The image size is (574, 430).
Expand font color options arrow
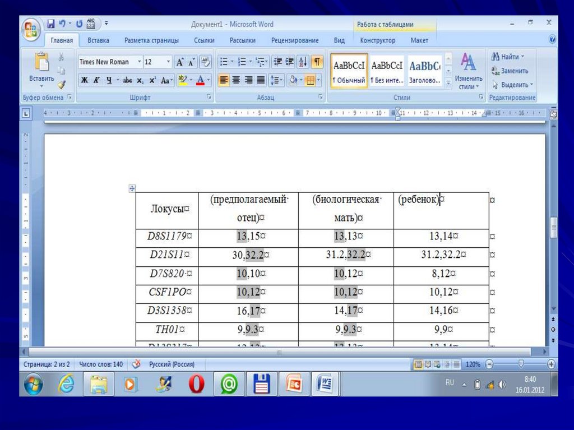tap(209, 80)
